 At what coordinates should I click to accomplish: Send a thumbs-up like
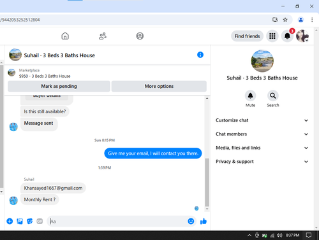pos(204,222)
